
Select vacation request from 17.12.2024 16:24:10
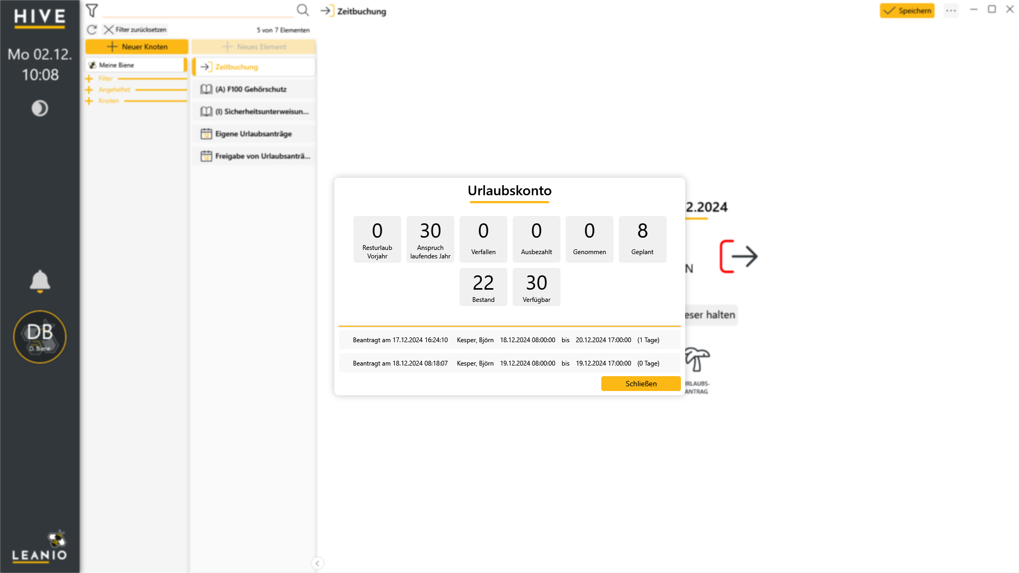(x=509, y=340)
